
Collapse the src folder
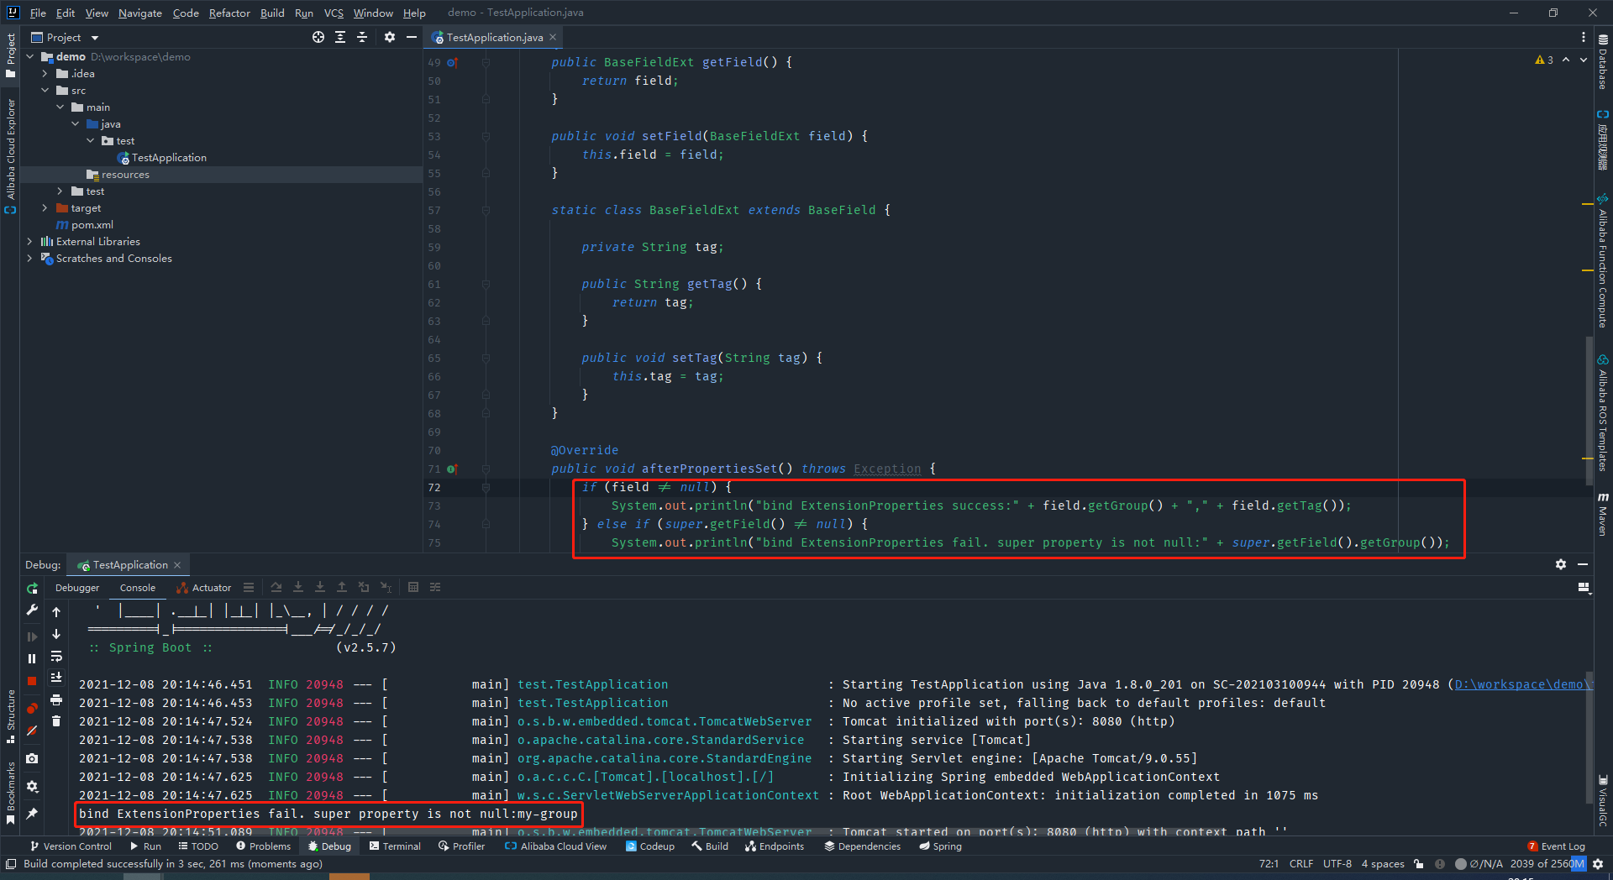click(45, 91)
